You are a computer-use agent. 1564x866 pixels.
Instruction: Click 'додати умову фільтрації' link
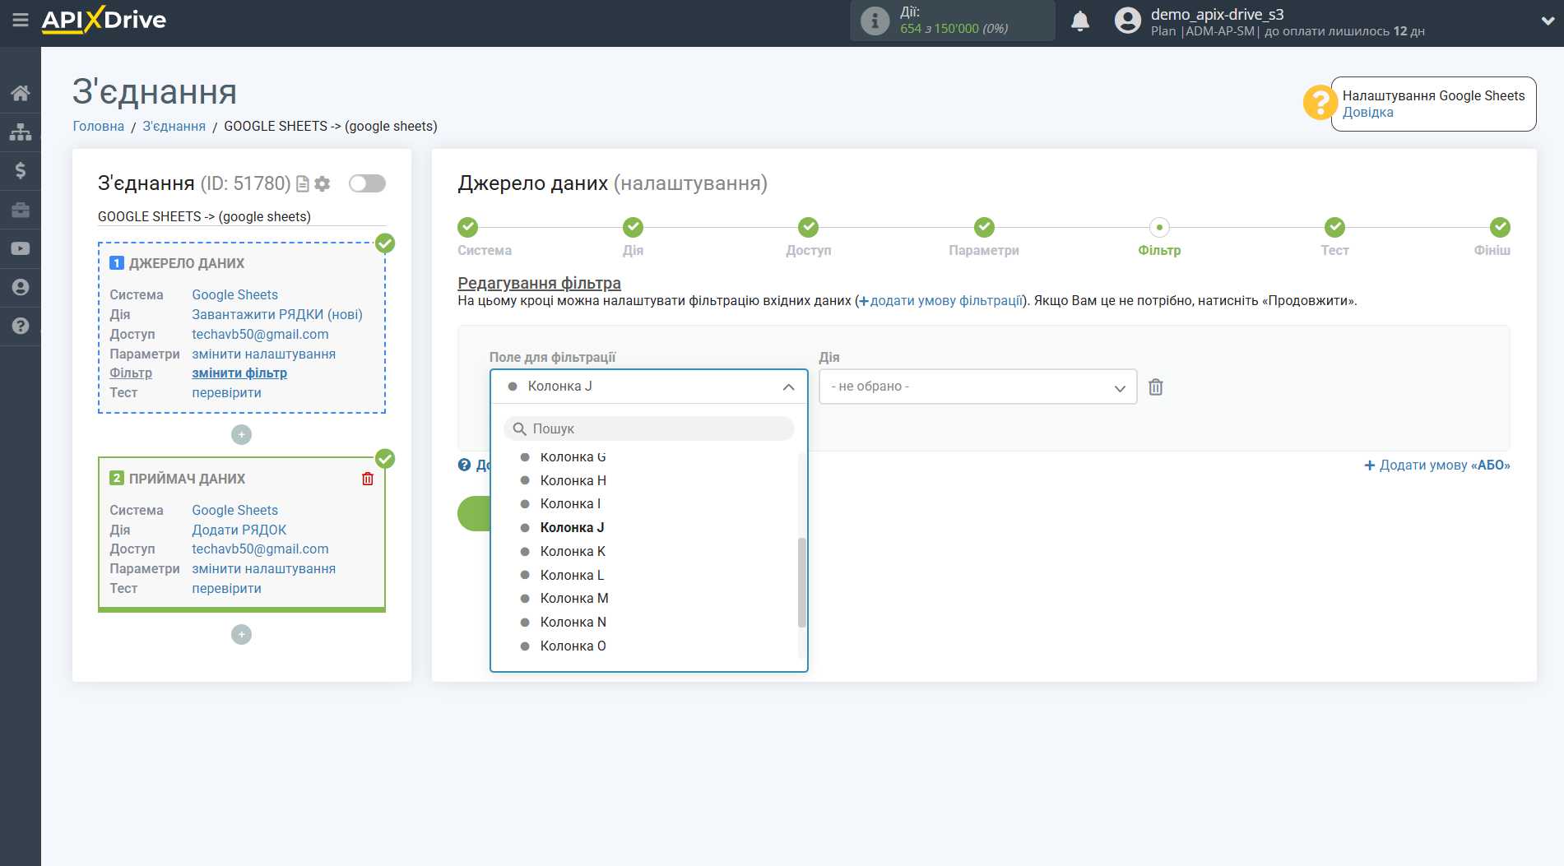[x=940, y=301]
